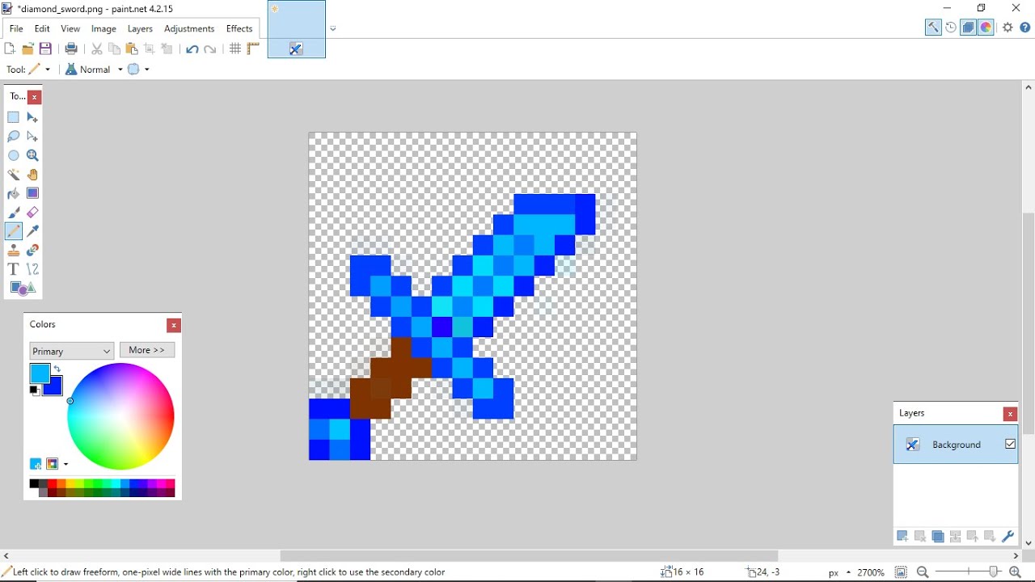Click the Copy icon in toolbar
The width and height of the screenshot is (1035, 582).
tap(115, 49)
